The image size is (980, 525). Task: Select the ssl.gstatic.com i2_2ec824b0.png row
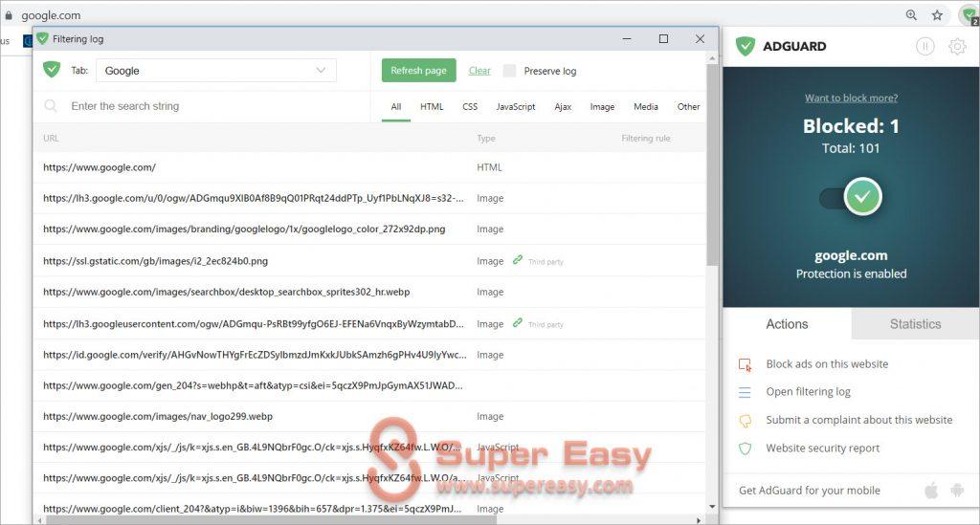click(x=369, y=261)
